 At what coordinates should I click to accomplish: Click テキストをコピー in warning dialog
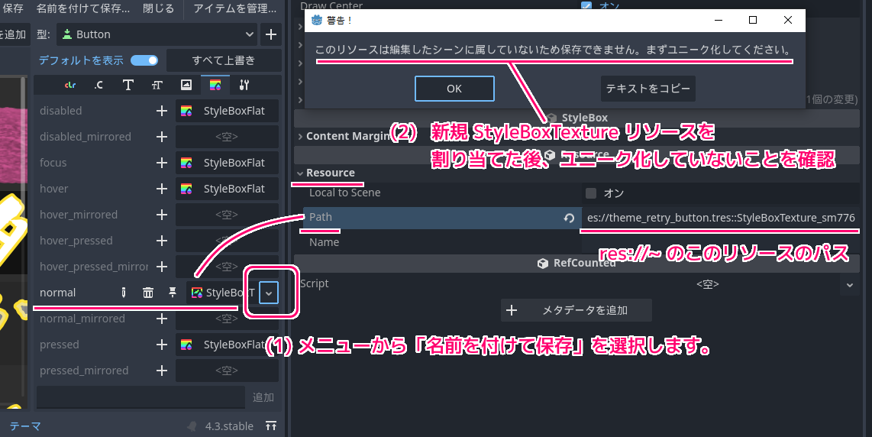[648, 89]
